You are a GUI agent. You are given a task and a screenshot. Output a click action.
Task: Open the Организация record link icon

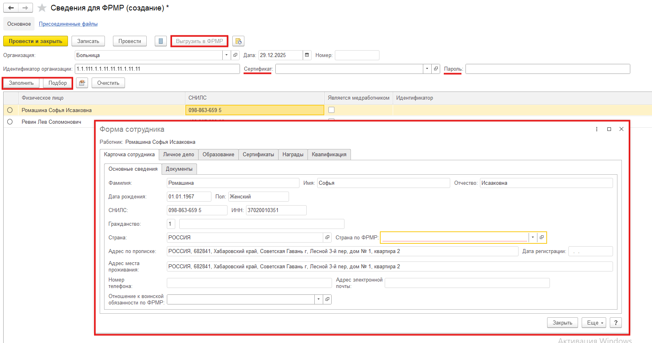click(236, 55)
